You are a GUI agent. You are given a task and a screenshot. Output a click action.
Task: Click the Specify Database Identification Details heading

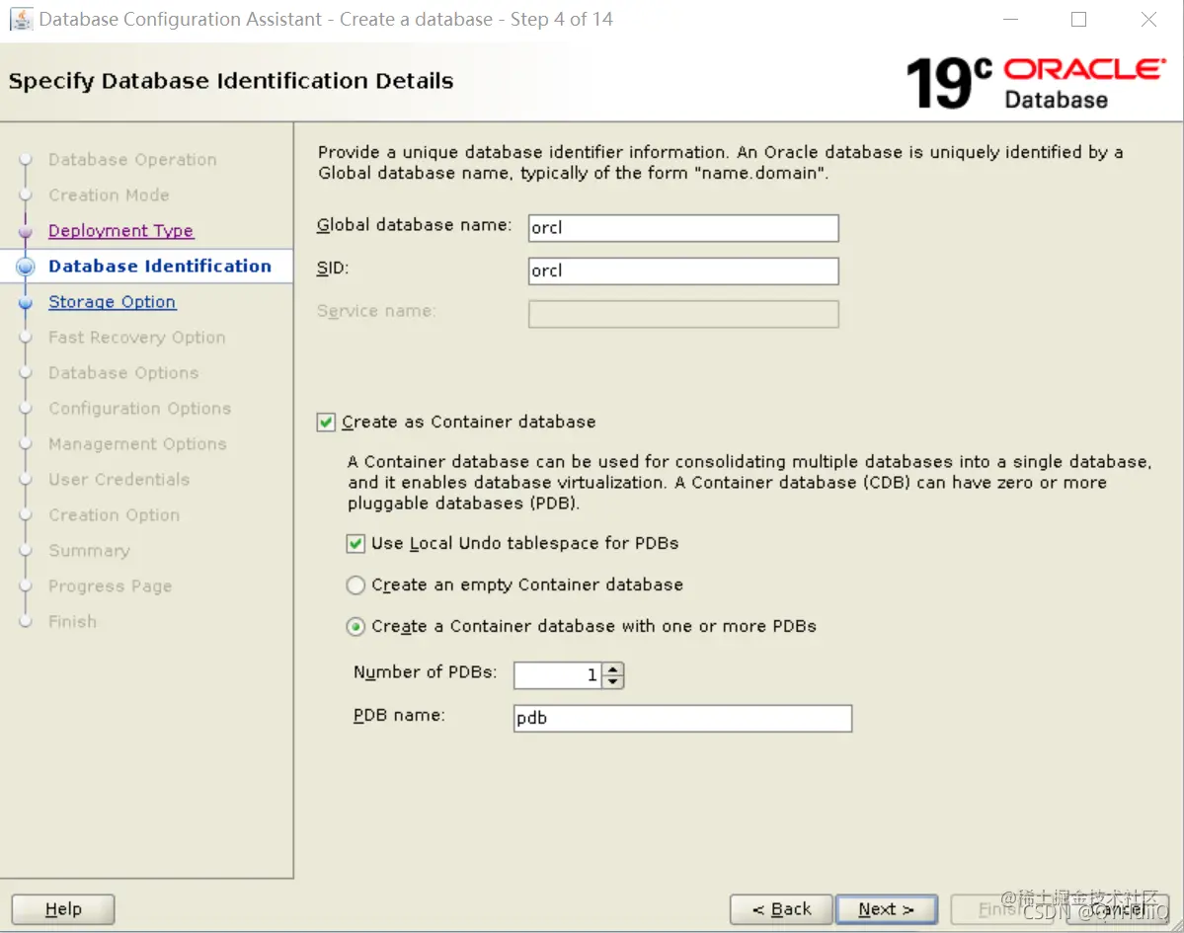231,81
